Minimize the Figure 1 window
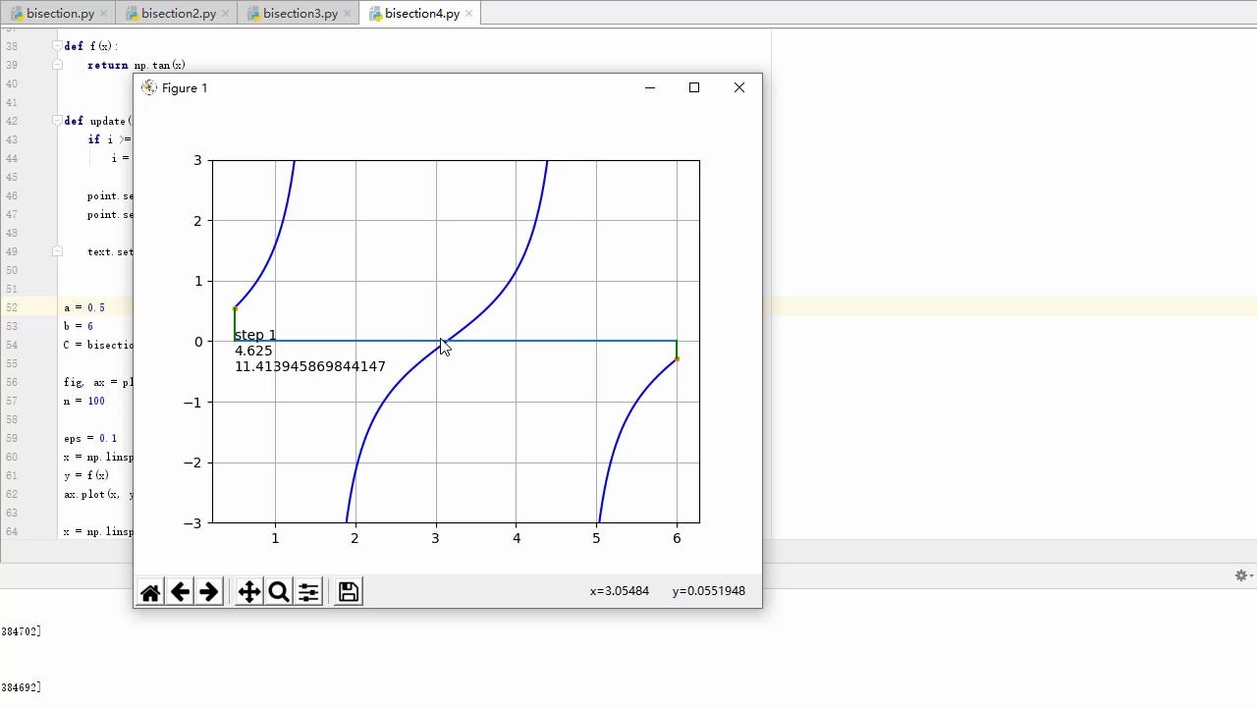The height and width of the screenshot is (707, 1257). pyautogui.click(x=649, y=87)
